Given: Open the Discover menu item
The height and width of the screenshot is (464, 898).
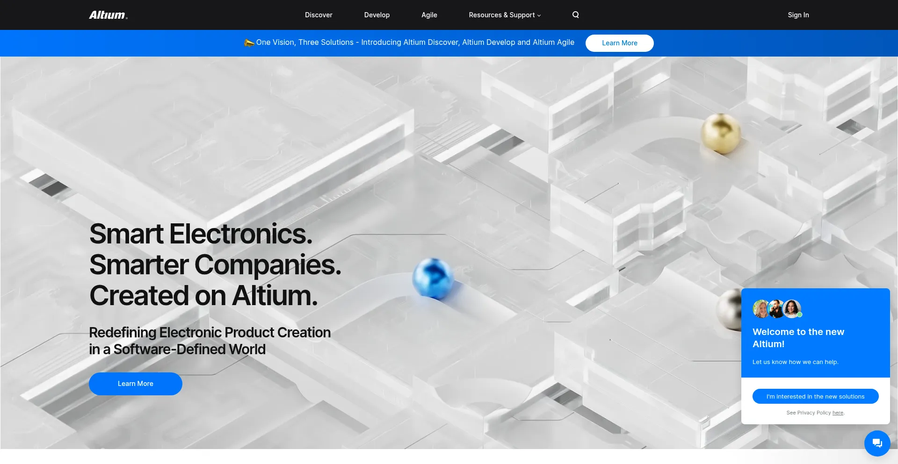Looking at the screenshot, I should coord(319,15).
